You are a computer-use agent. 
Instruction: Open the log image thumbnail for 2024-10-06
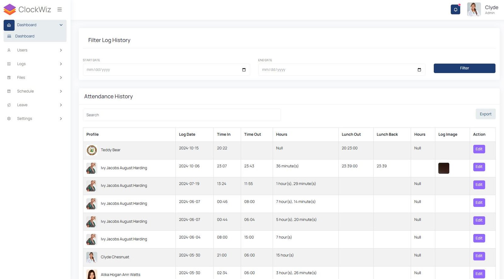pyautogui.click(x=444, y=168)
